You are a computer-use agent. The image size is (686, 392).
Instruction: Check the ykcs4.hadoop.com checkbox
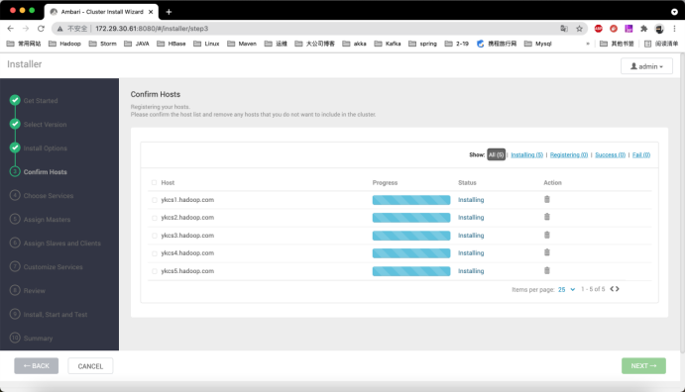(x=155, y=253)
